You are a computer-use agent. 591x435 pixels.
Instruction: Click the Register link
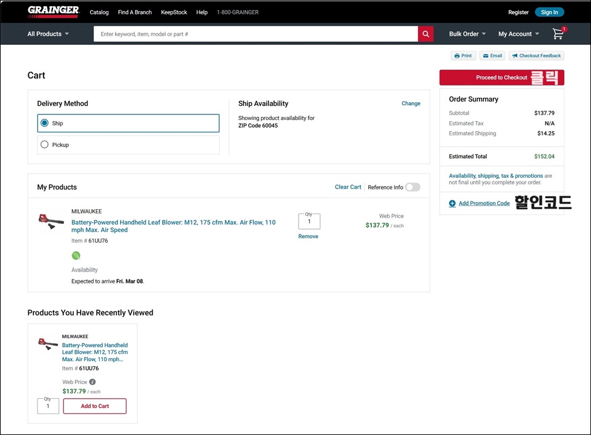point(518,12)
